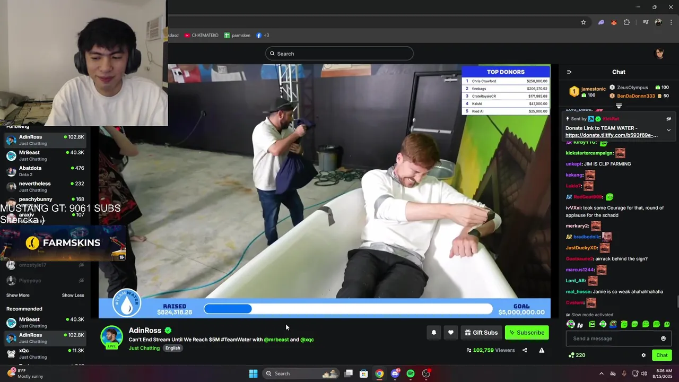Image resolution: width=679 pixels, height=382 pixels.
Task: Open xQc under Recommended
Action: coord(45,353)
